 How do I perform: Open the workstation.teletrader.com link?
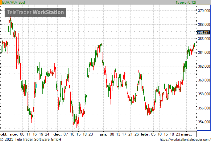tap(185, 140)
